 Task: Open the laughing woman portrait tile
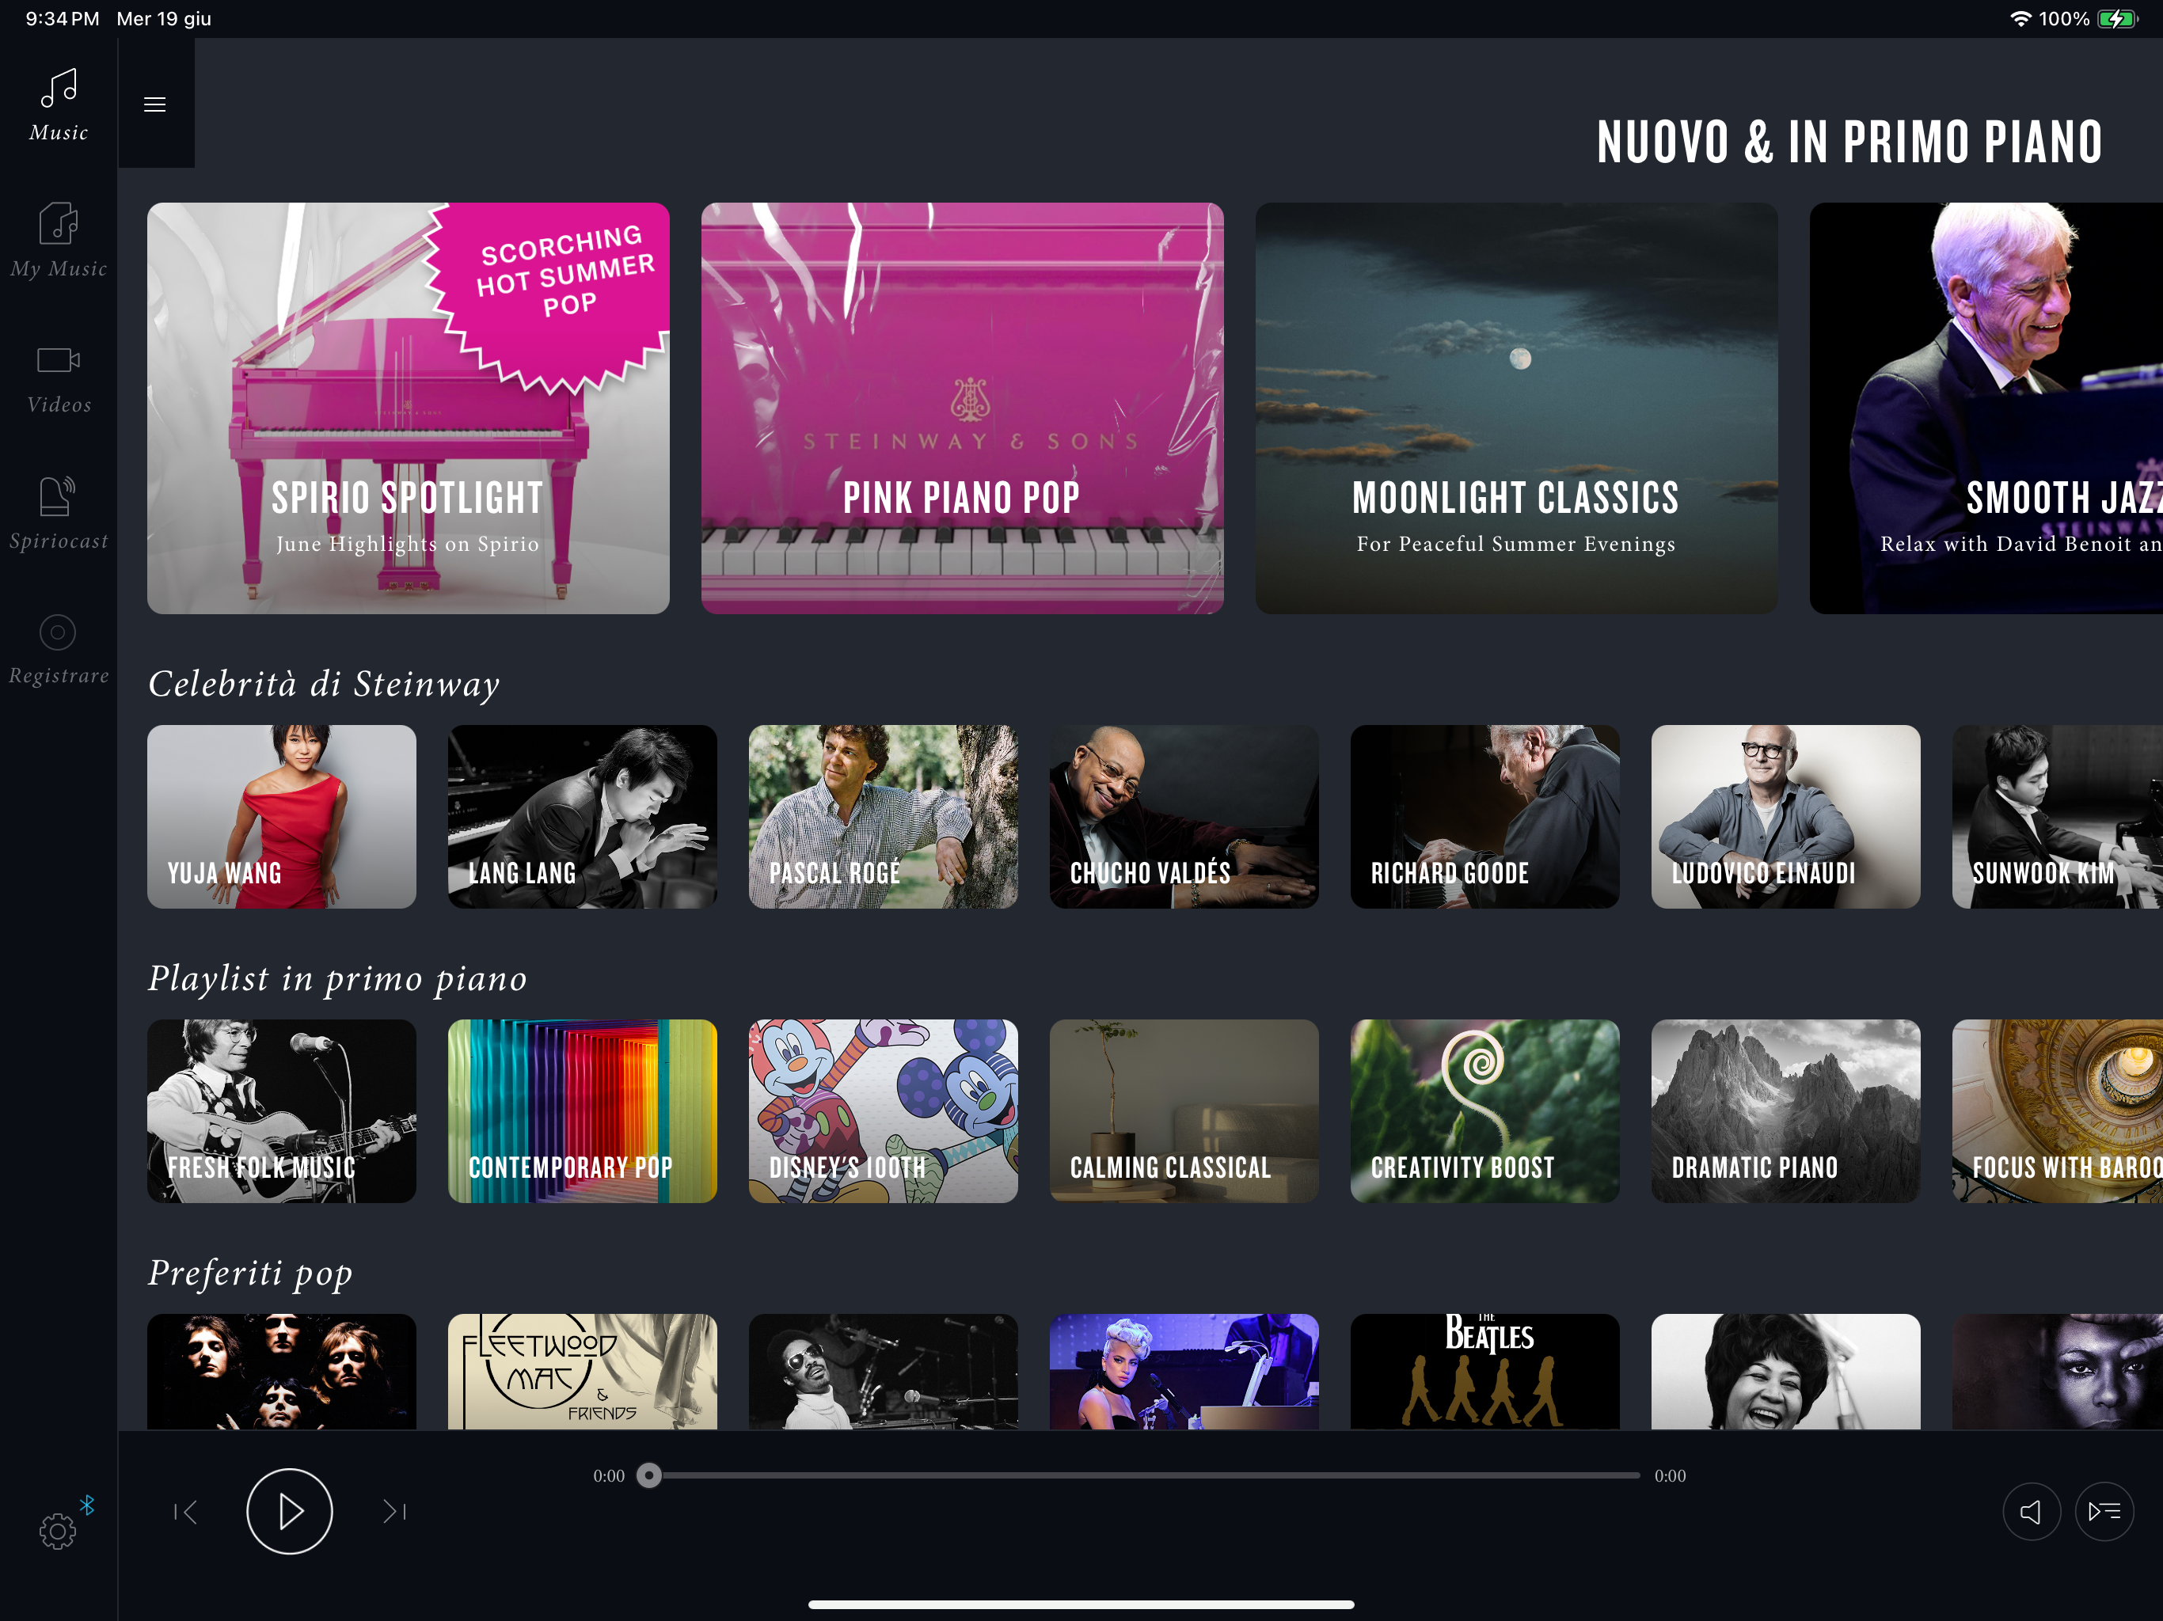(x=1785, y=1372)
